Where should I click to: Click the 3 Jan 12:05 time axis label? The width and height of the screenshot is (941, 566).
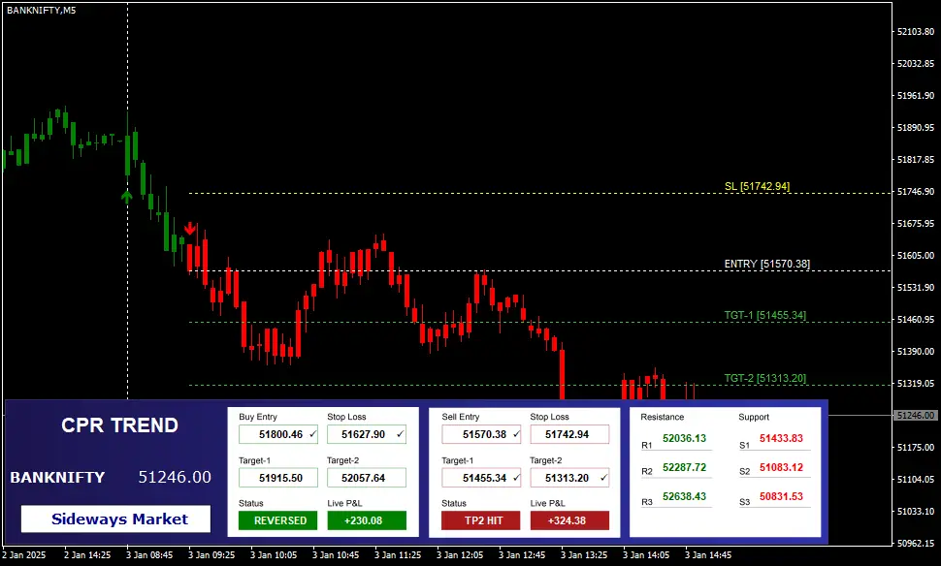click(460, 555)
